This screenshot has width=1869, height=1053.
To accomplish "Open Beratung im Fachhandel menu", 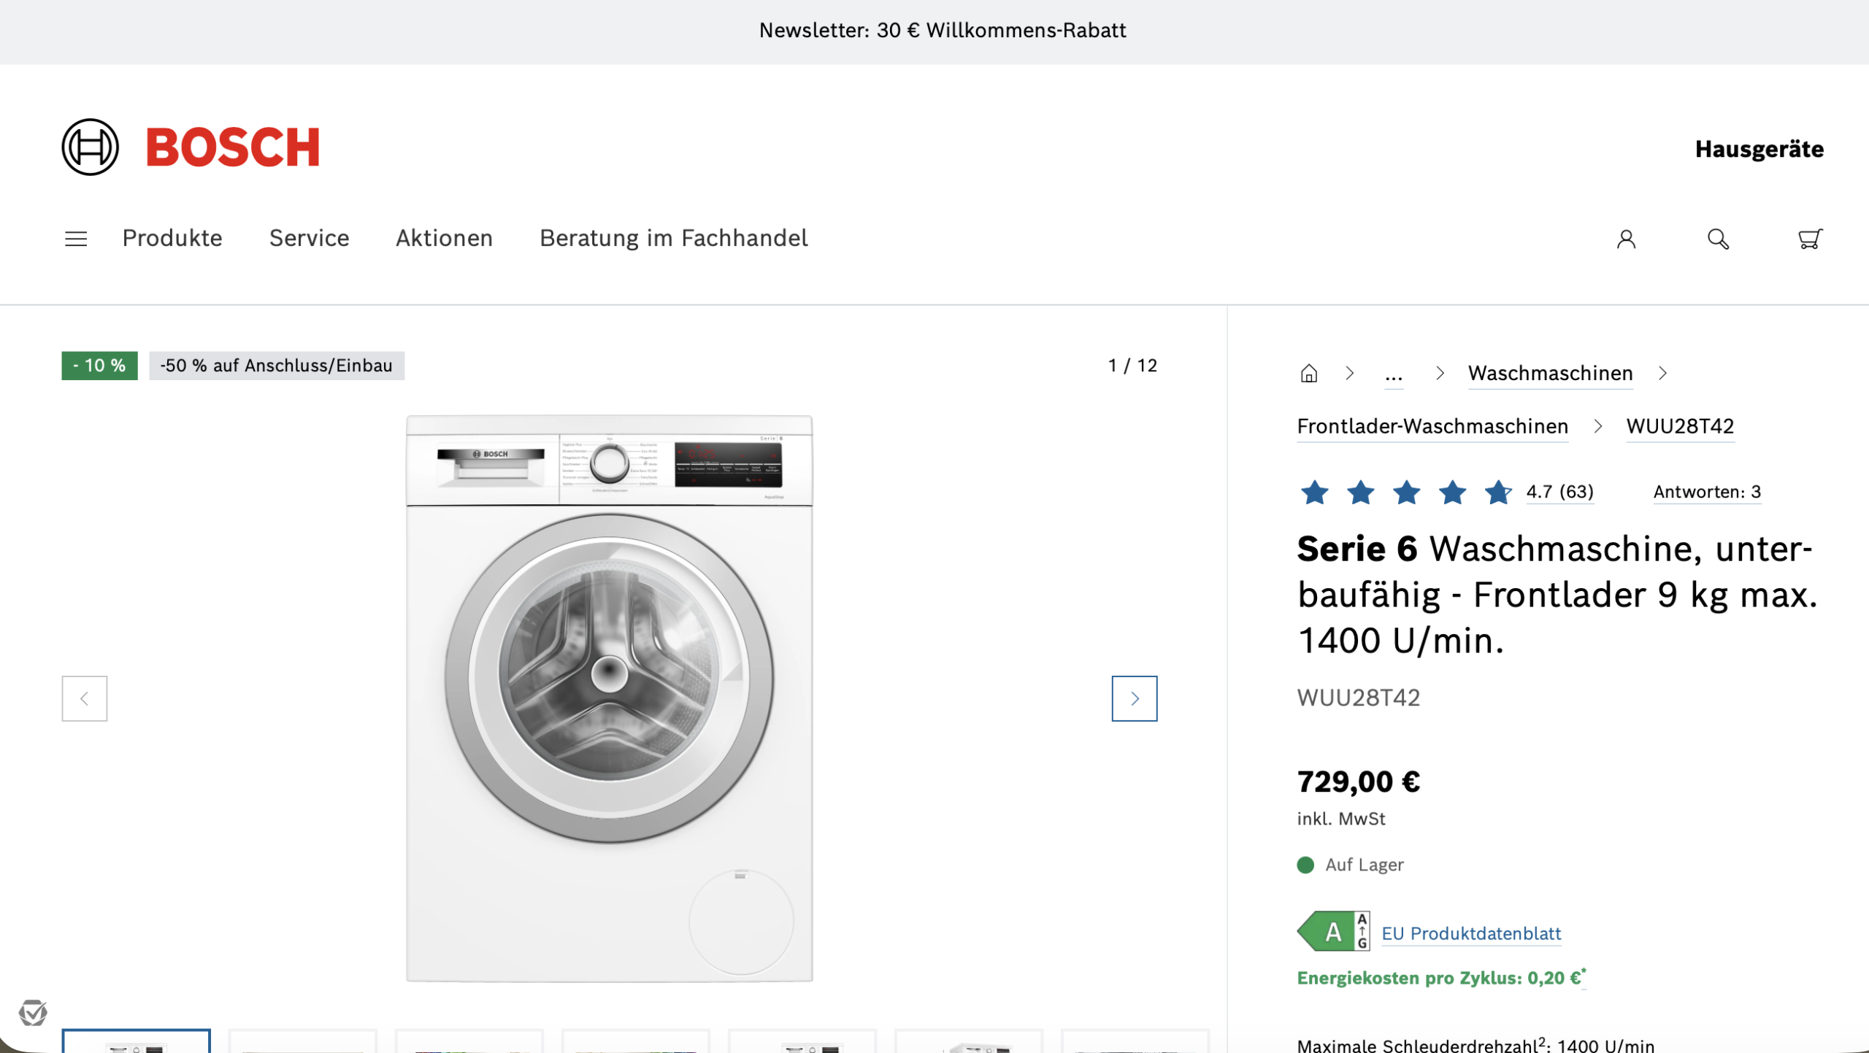I will [673, 239].
